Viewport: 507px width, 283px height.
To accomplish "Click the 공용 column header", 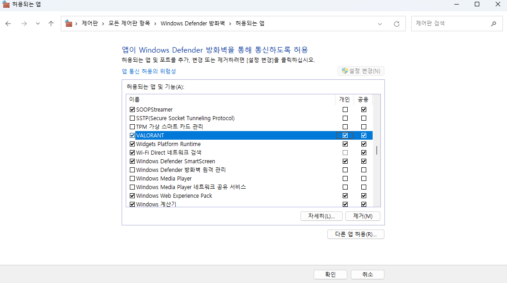I will pos(363,99).
